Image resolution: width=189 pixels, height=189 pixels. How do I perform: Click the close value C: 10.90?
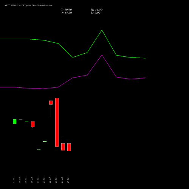pyautogui.click(x=66, y=10)
